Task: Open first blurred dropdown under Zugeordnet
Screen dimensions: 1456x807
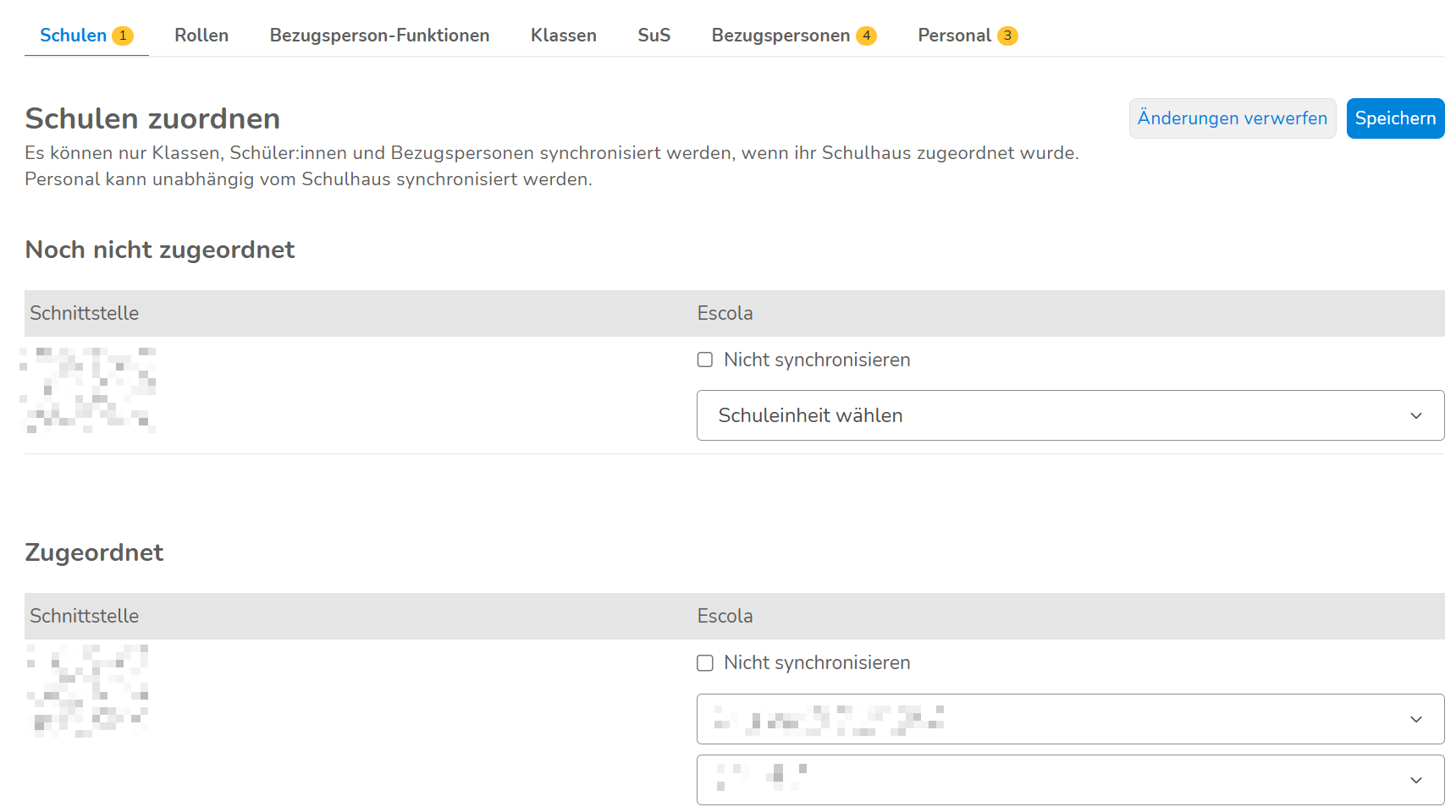Action: [x=1070, y=719]
